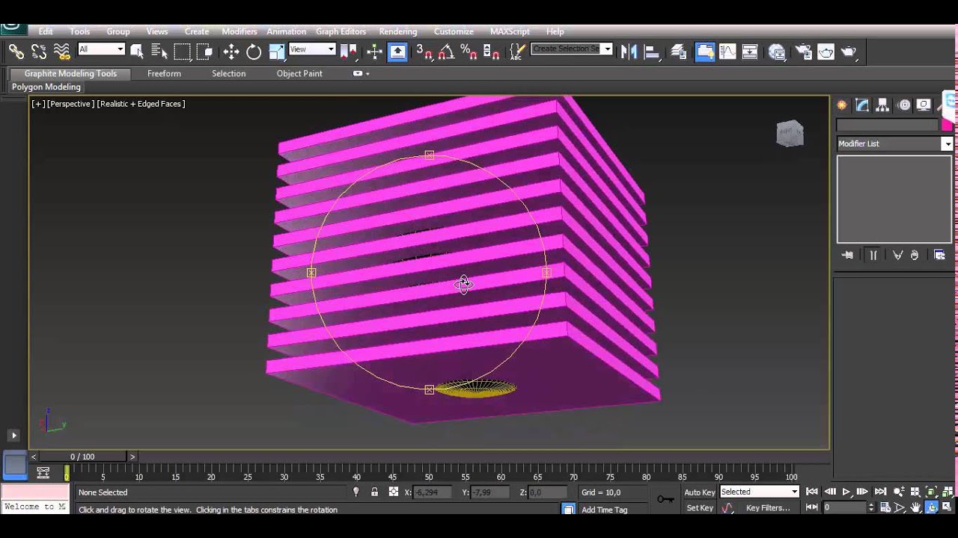Select the Select and Link tool
The image size is (958, 538).
pyautogui.click(x=16, y=52)
